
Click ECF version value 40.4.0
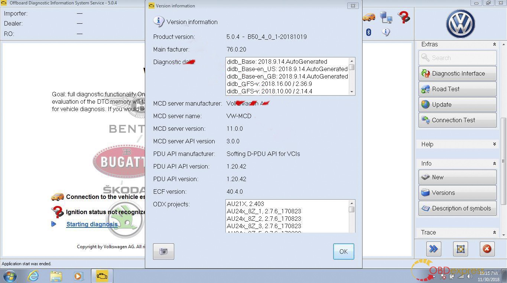pos(235,192)
